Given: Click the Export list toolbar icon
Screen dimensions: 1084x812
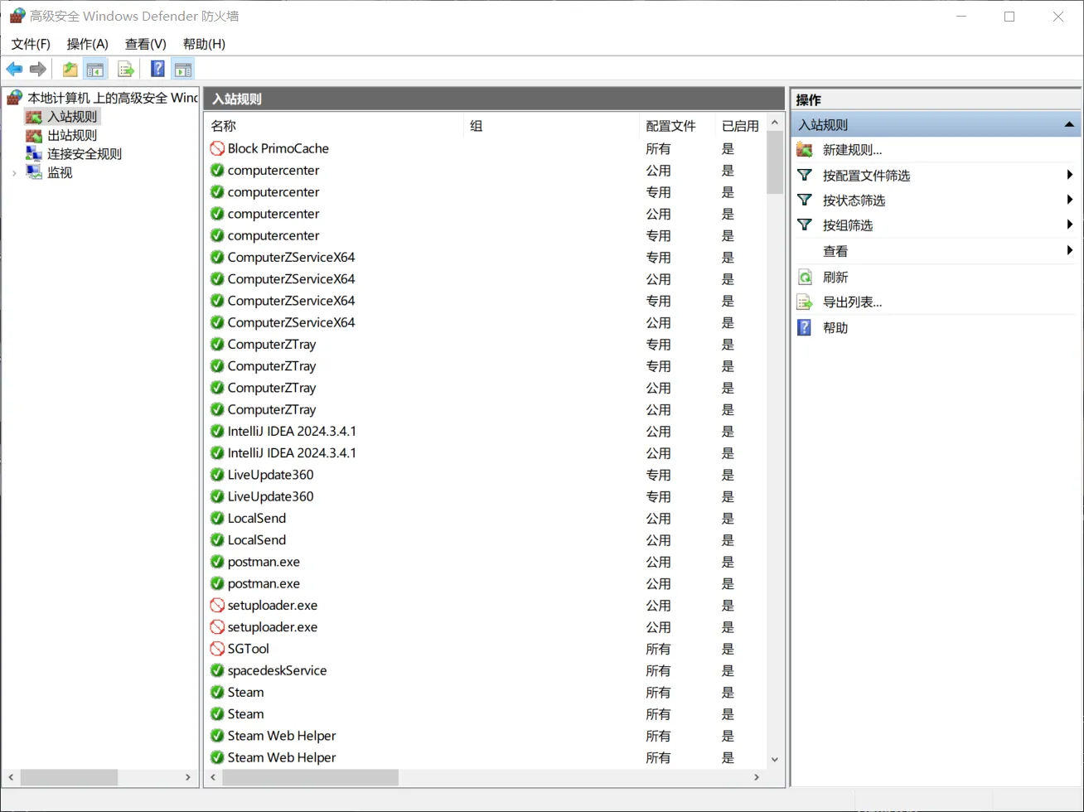Looking at the screenshot, I should [126, 69].
